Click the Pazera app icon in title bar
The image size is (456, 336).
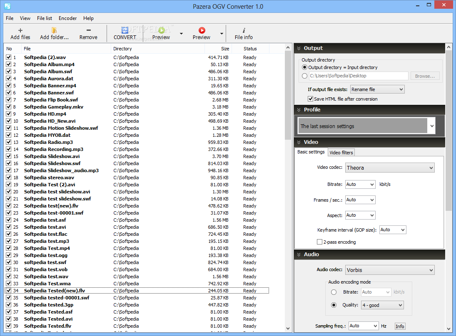(7, 6)
